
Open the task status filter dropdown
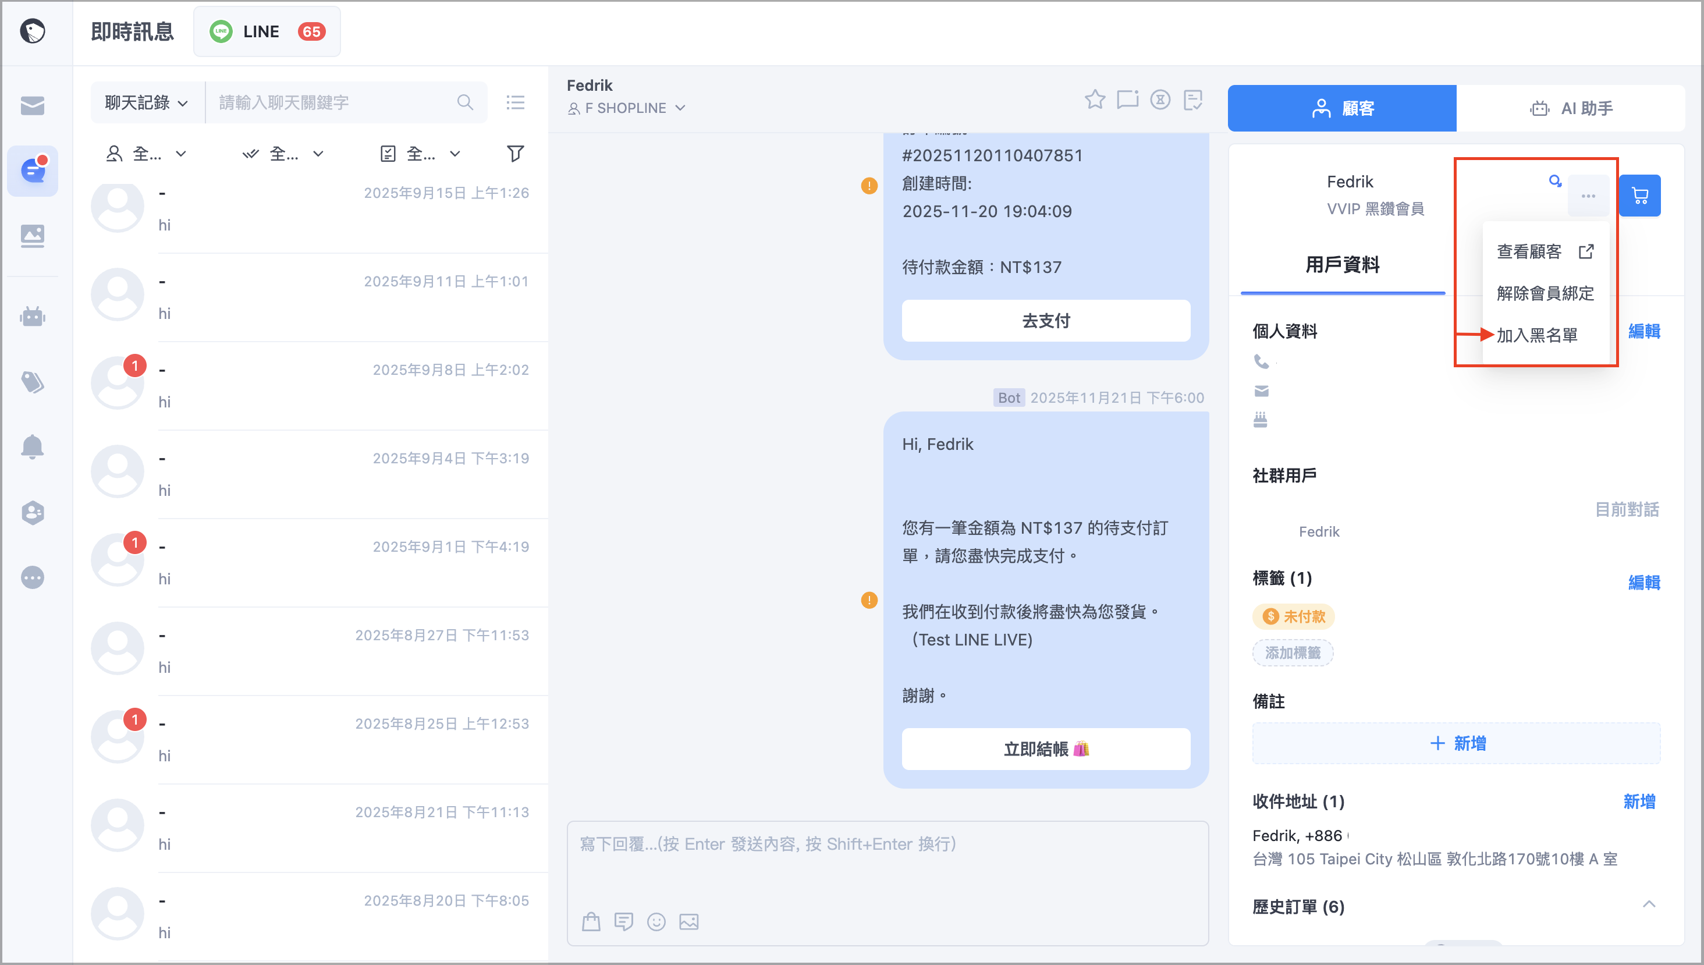(x=421, y=154)
